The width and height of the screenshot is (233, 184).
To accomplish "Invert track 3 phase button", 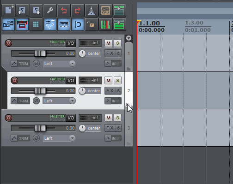I will pos(37,138).
